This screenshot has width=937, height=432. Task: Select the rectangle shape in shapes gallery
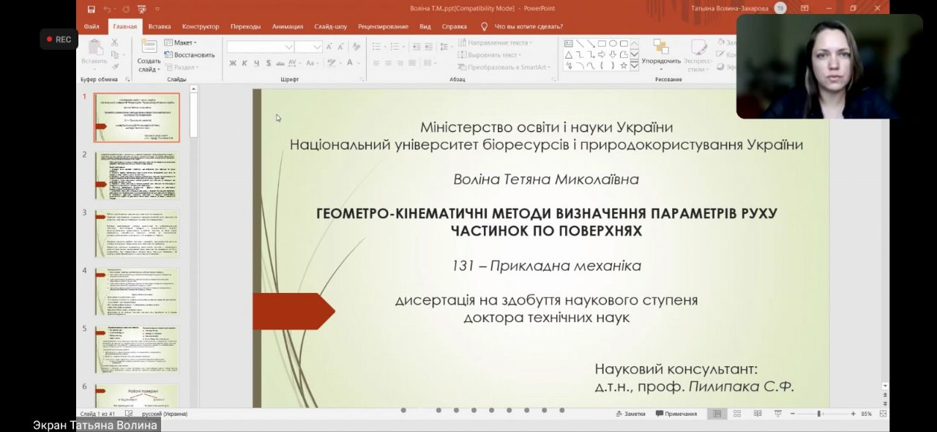click(602, 44)
